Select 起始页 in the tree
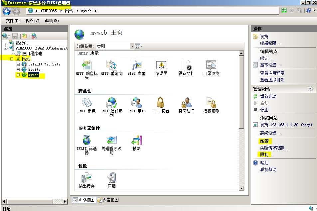Viewport: 317px width, 211px height. pyautogui.click(x=22, y=43)
